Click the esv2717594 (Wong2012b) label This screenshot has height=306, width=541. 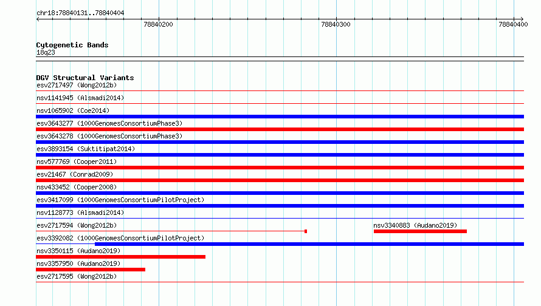tap(77, 225)
